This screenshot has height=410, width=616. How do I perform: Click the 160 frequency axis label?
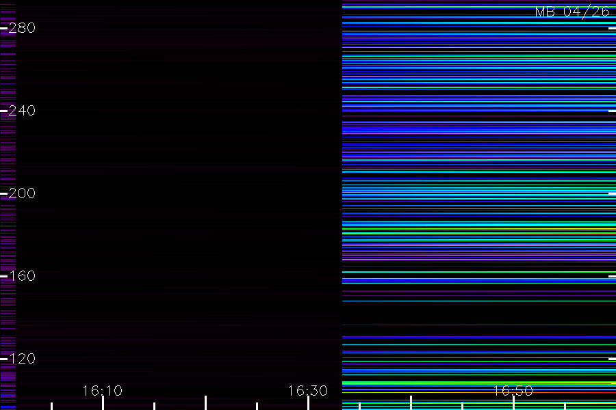[x=22, y=276]
